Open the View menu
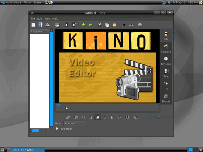 tap(47, 18)
